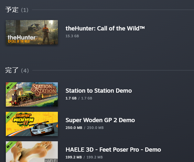
Task: Click theHunter: Call of the Wild title
Action: point(105,29)
